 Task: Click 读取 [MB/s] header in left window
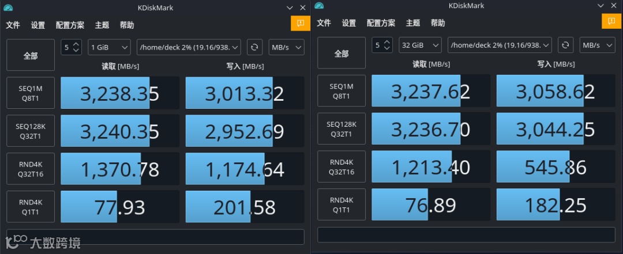tap(121, 66)
